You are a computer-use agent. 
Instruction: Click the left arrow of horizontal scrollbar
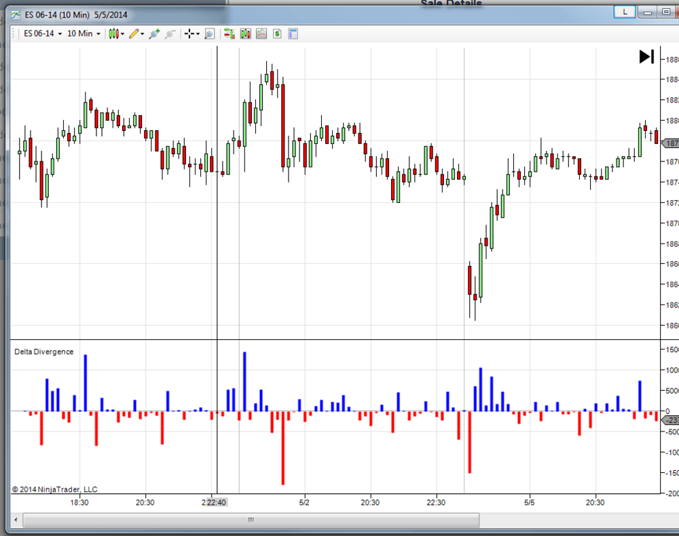pyautogui.click(x=16, y=520)
